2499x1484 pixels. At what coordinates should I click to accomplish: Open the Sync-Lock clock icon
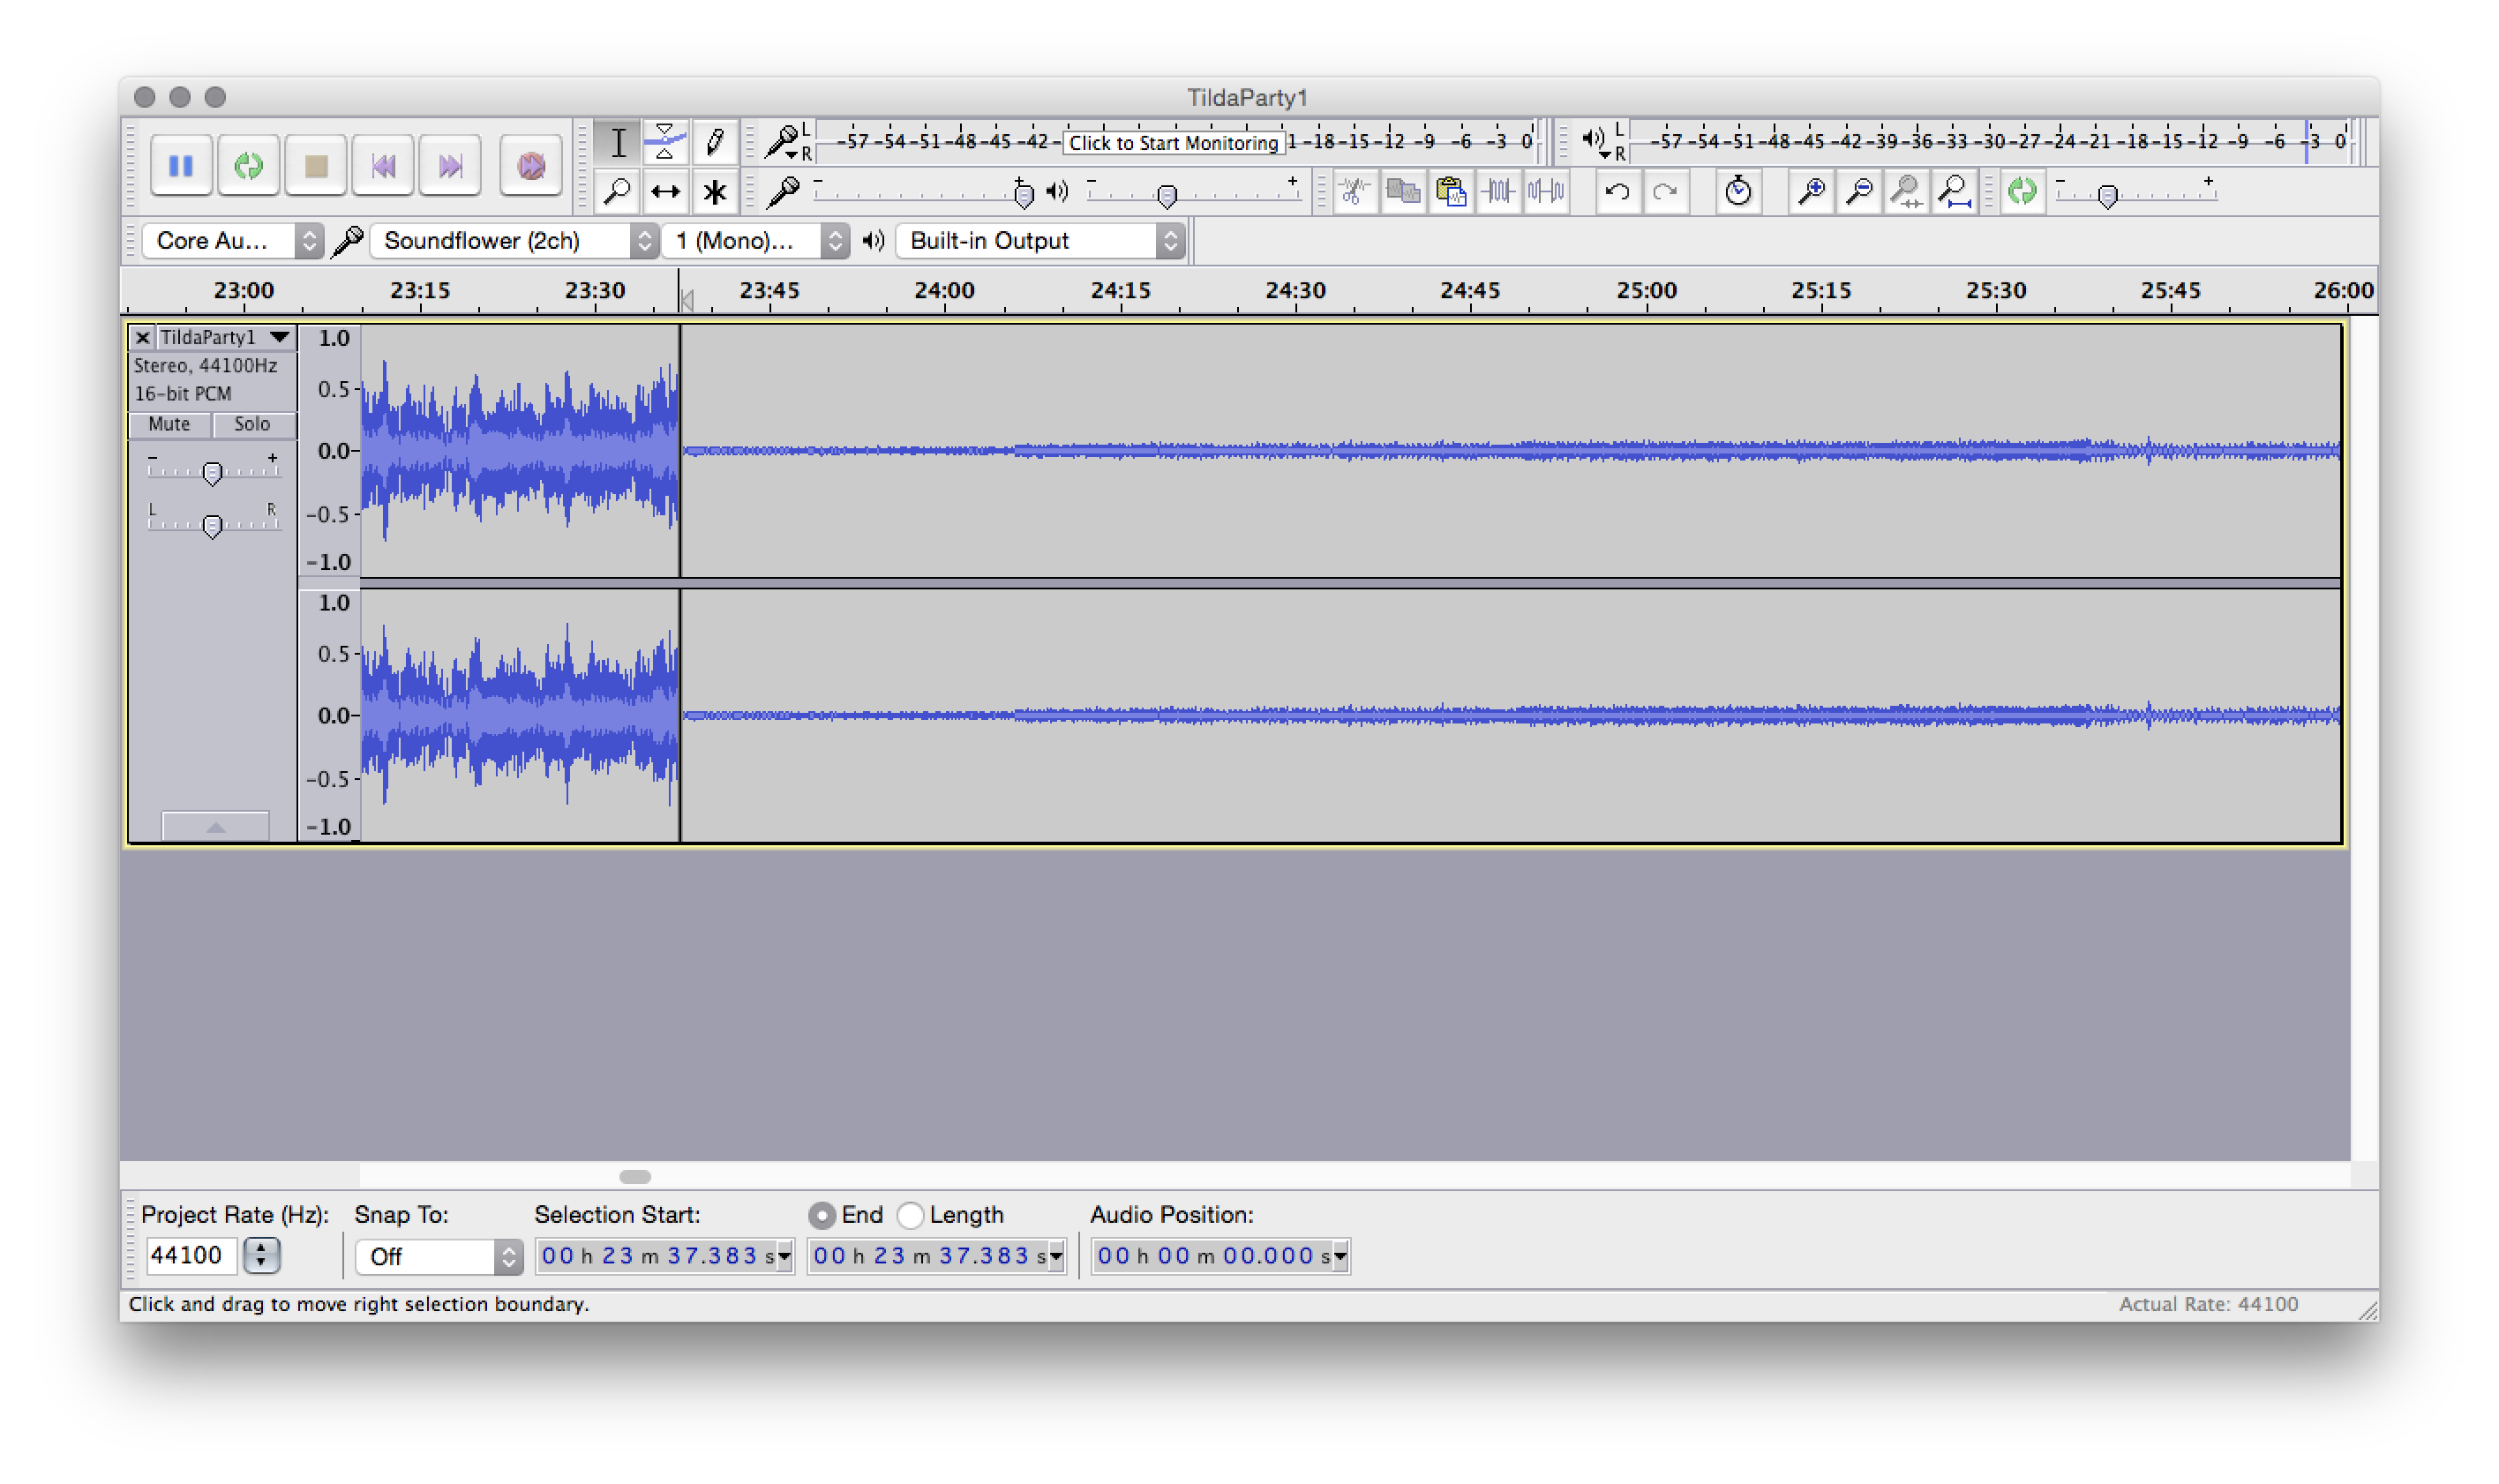[x=1739, y=191]
